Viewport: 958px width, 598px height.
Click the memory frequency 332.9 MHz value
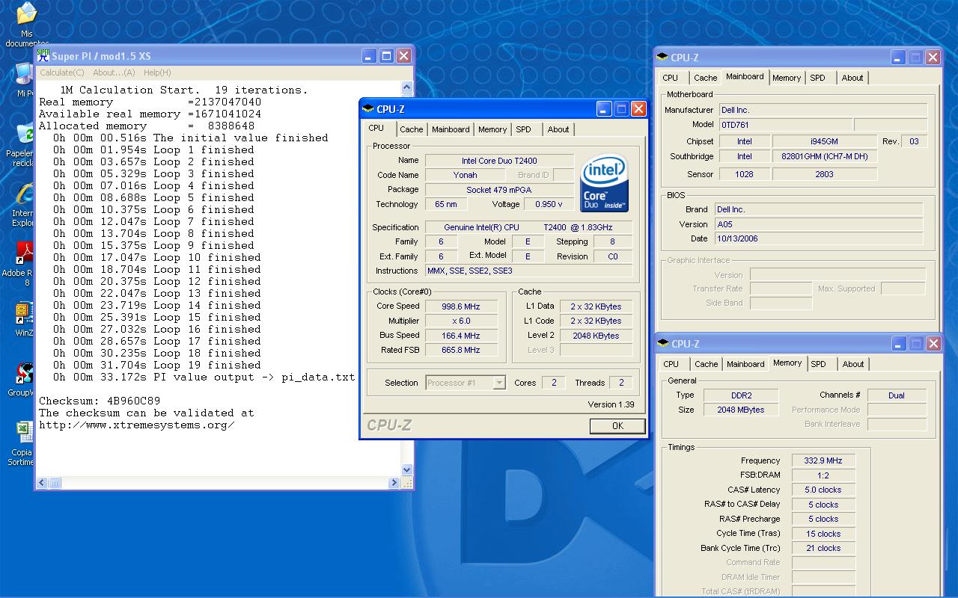823,461
